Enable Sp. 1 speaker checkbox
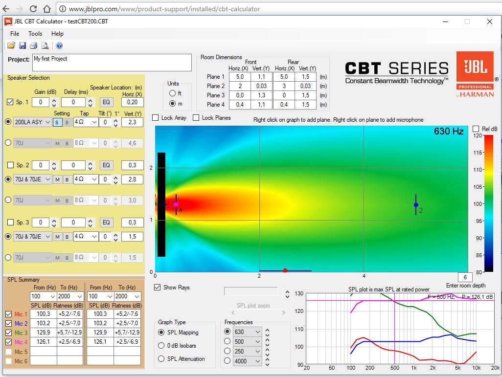Image resolution: width=502 pixels, height=377 pixels. pos(10,102)
